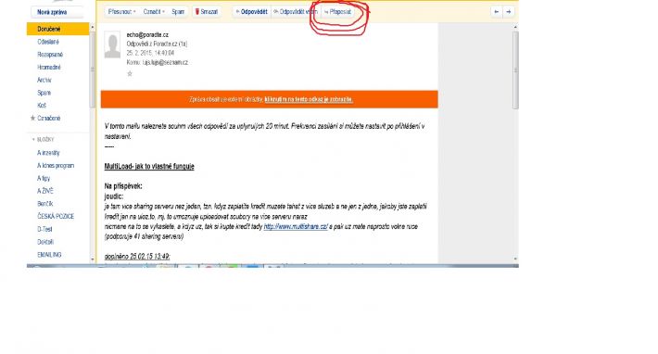658x354 pixels.
Task: Star this email message
Action: pyautogui.click(x=130, y=74)
